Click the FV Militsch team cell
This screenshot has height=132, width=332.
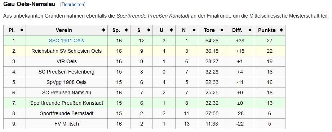coord(67,124)
